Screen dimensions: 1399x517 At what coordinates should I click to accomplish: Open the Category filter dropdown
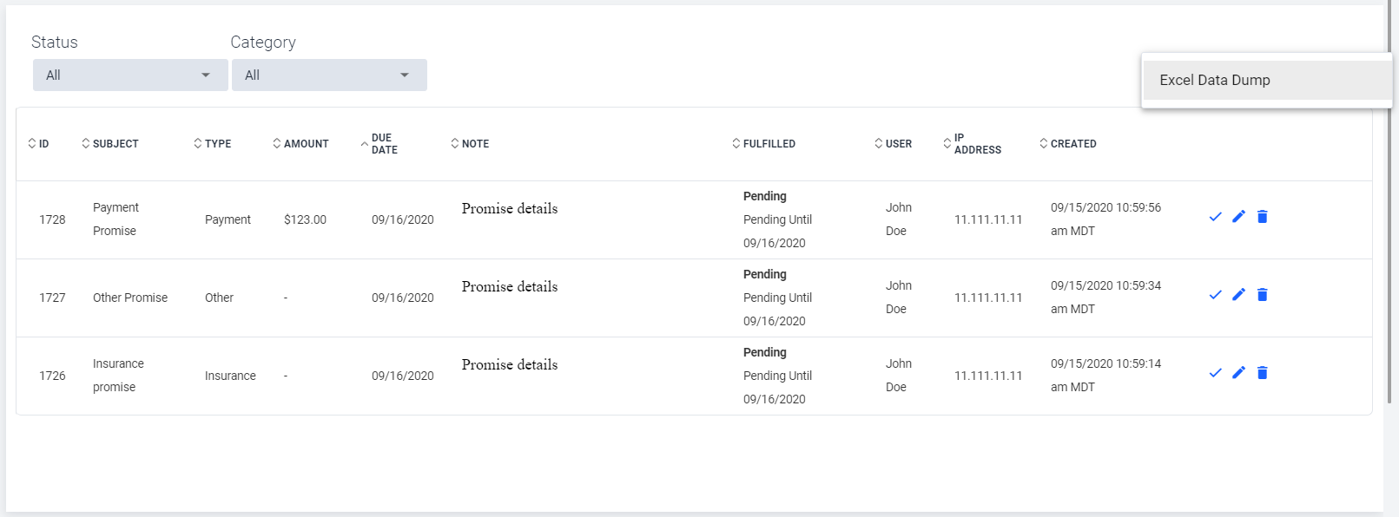[x=329, y=75]
